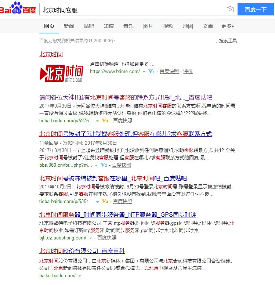
Task: Click the Baidu paw logo
Action: tap(17, 8)
